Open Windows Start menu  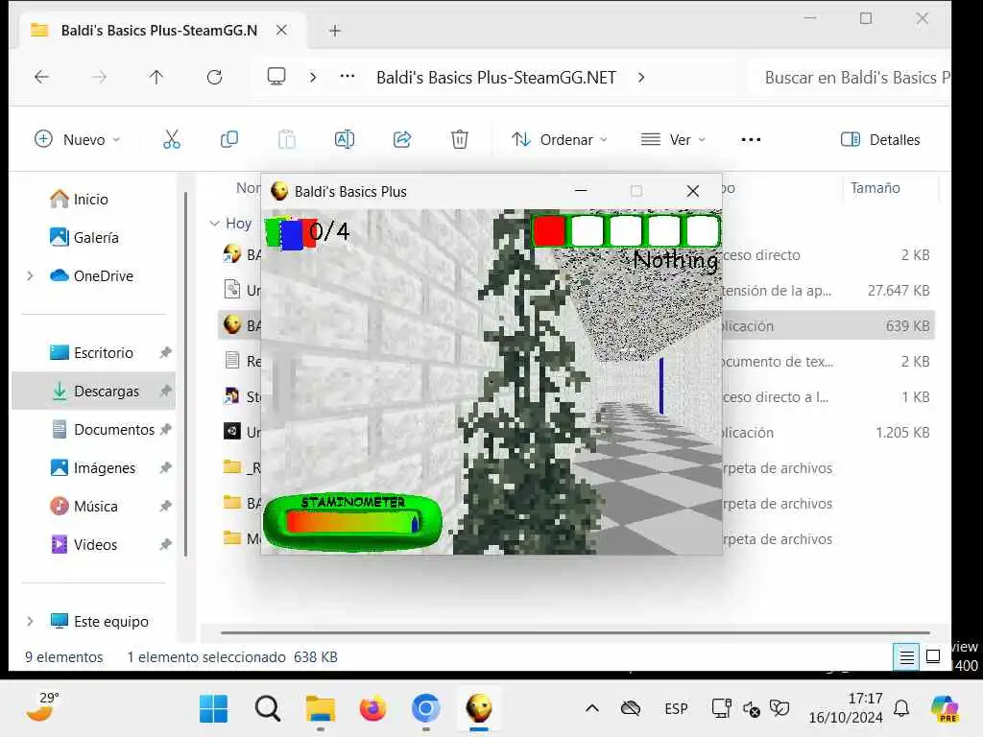point(213,709)
